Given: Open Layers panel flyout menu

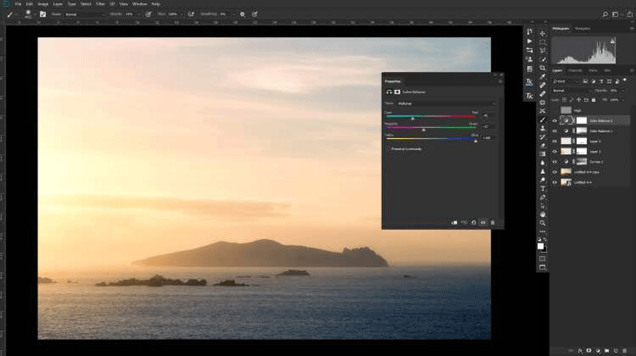Looking at the screenshot, I should (x=631, y=71).
